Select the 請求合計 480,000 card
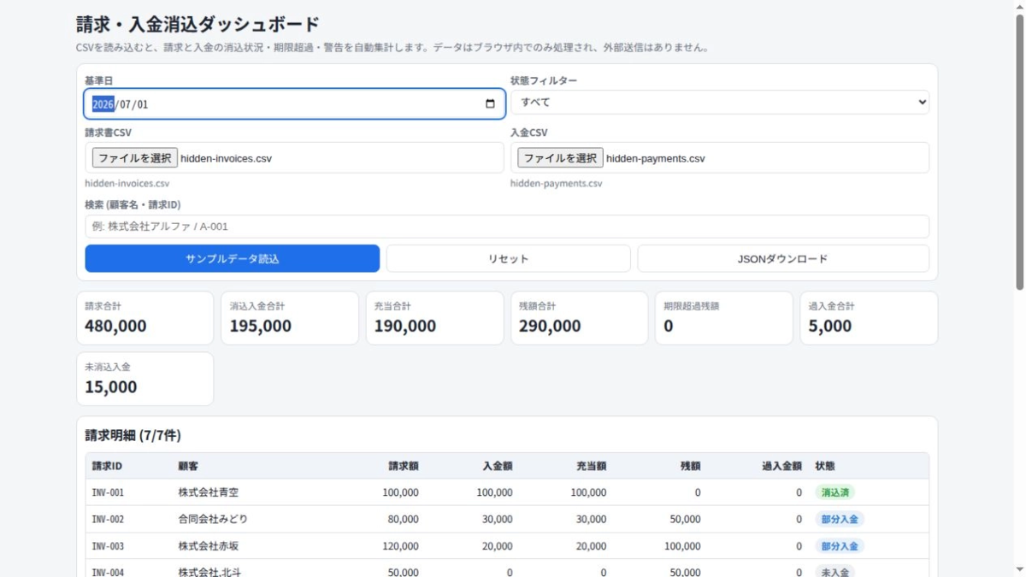The image size is (1026, 577). 144,318
